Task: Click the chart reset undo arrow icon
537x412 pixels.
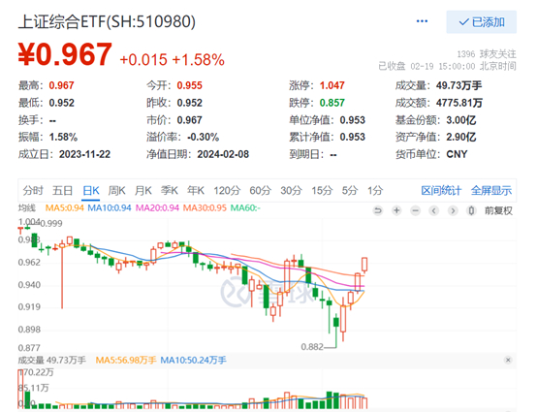Action: [378, 210]
